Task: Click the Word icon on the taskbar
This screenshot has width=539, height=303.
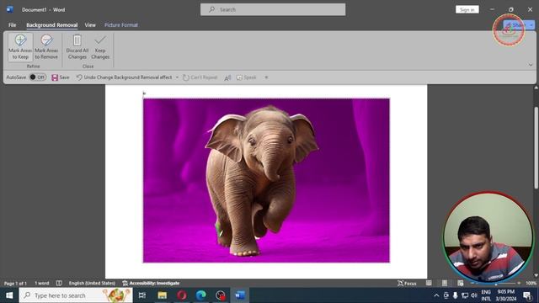Action: (239, 295)
